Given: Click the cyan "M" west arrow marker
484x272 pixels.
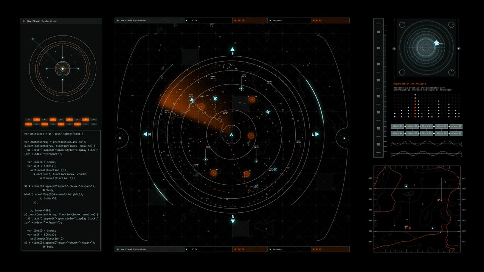Looking at the screenshot, I should [x=146, y=133].
